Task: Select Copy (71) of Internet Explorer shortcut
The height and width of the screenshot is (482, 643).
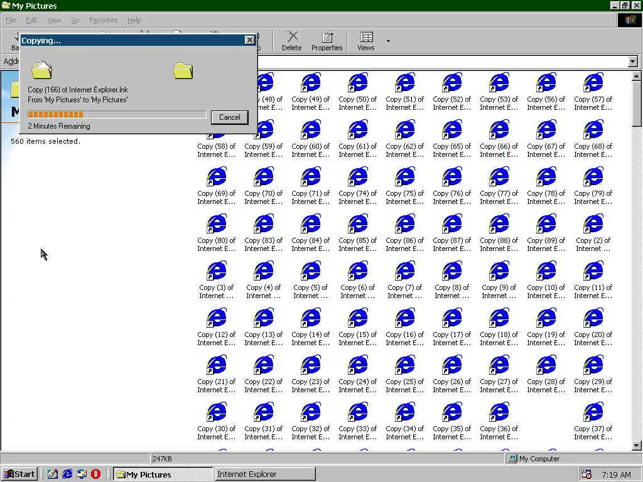Action: [x=310, y=186]
